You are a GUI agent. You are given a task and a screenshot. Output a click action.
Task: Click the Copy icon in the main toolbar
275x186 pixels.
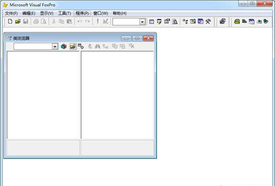[x=61, y=21]
